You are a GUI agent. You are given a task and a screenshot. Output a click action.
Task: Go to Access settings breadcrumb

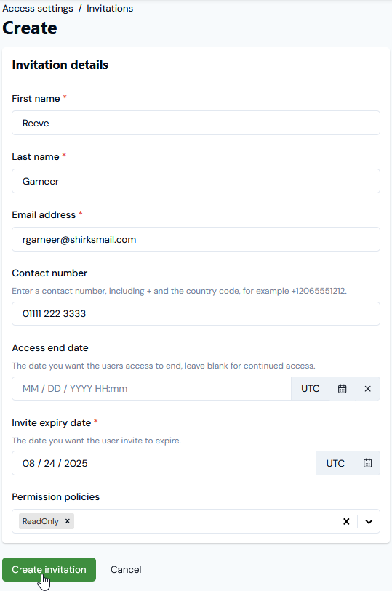[x=38, y=8]
